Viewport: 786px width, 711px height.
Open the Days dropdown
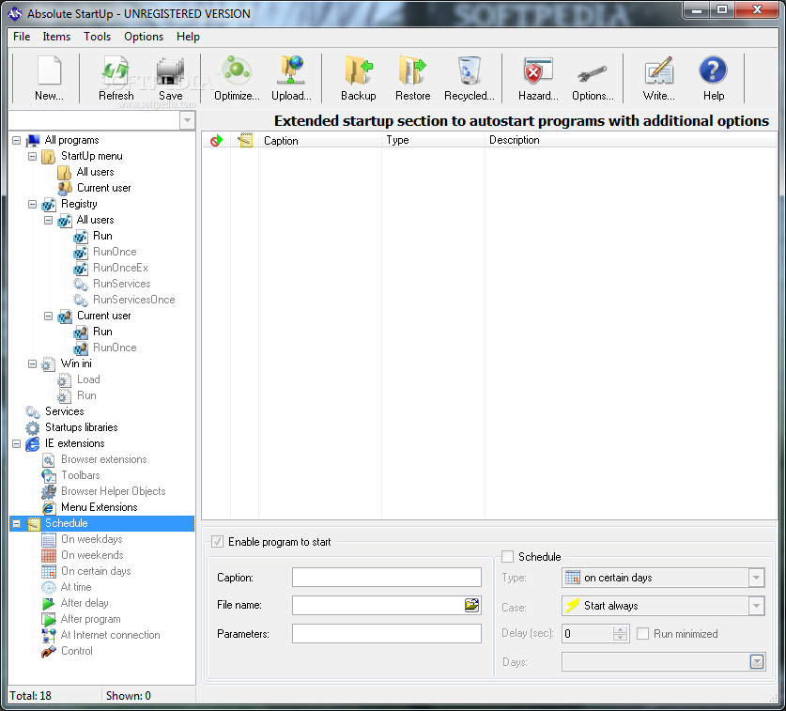(x=757, y=662)
